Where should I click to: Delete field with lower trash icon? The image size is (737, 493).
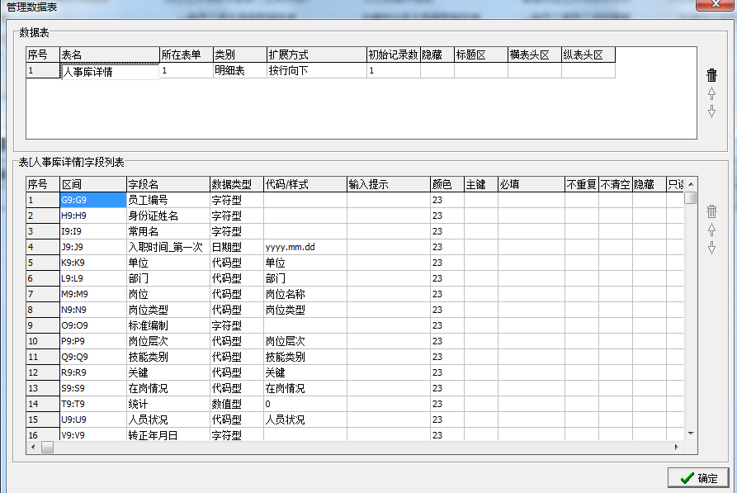pos(711,211)
